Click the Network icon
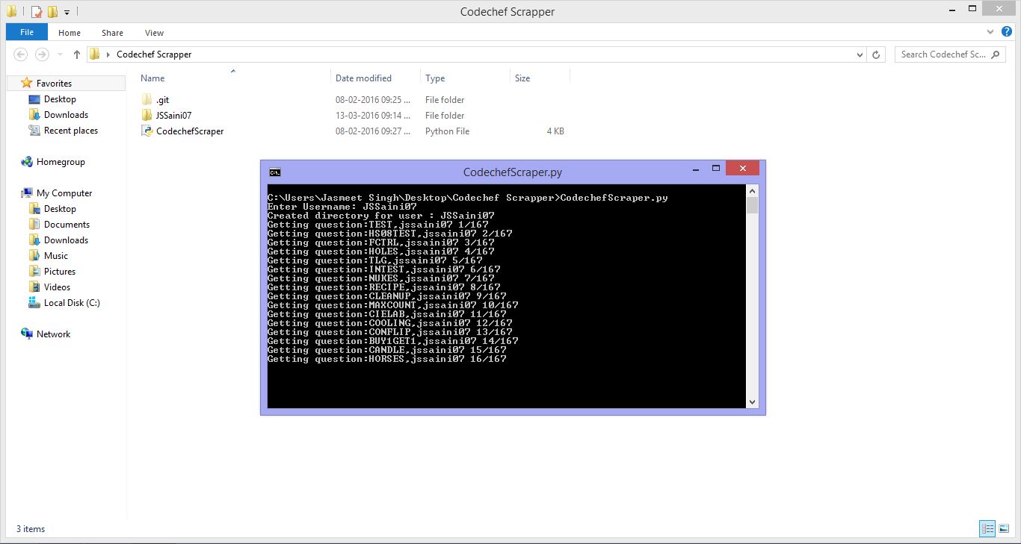 [x=27, y=334]
